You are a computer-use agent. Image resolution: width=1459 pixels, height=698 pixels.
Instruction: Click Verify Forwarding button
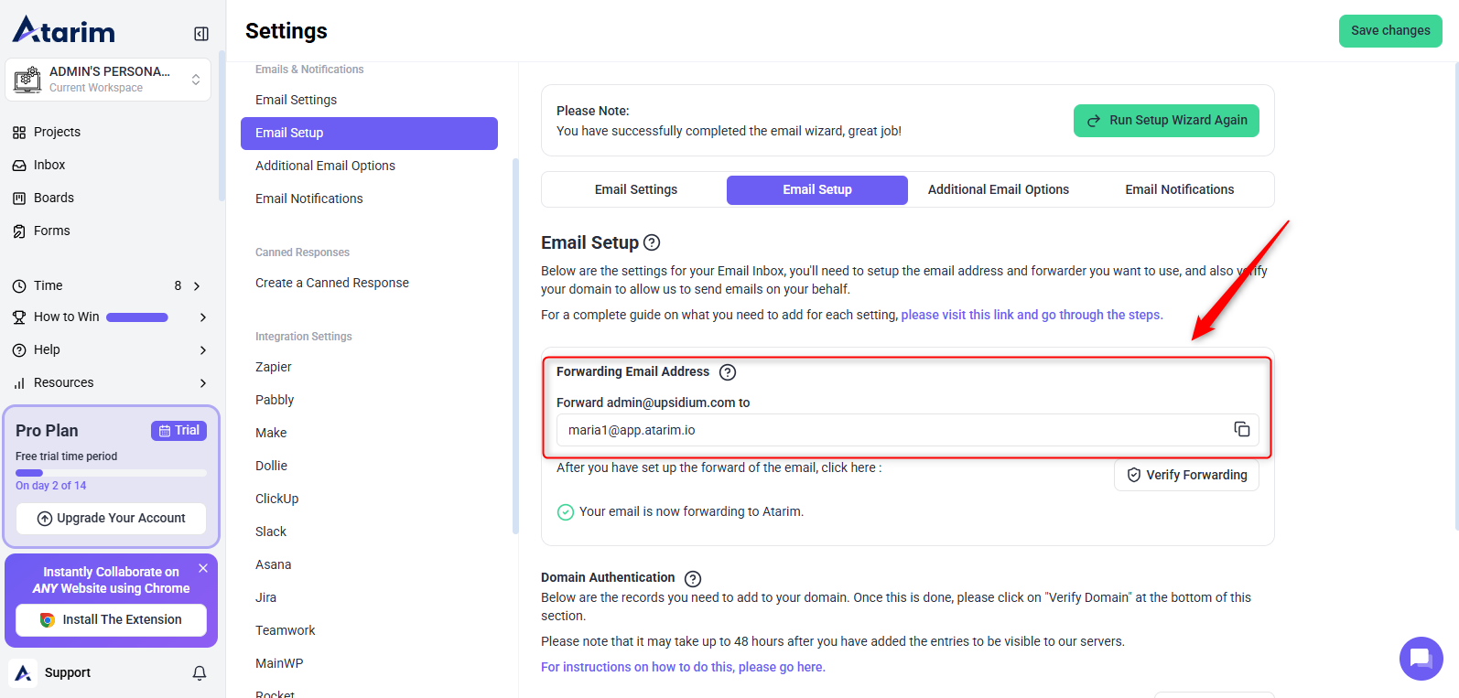[1186, 475]
